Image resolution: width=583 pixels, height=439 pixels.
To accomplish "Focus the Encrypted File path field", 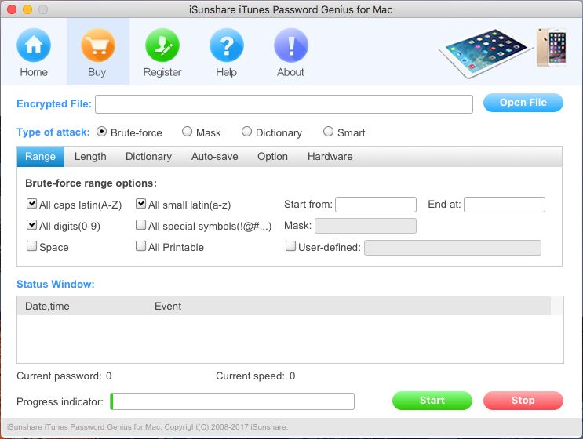I will [x=284, y=104].
